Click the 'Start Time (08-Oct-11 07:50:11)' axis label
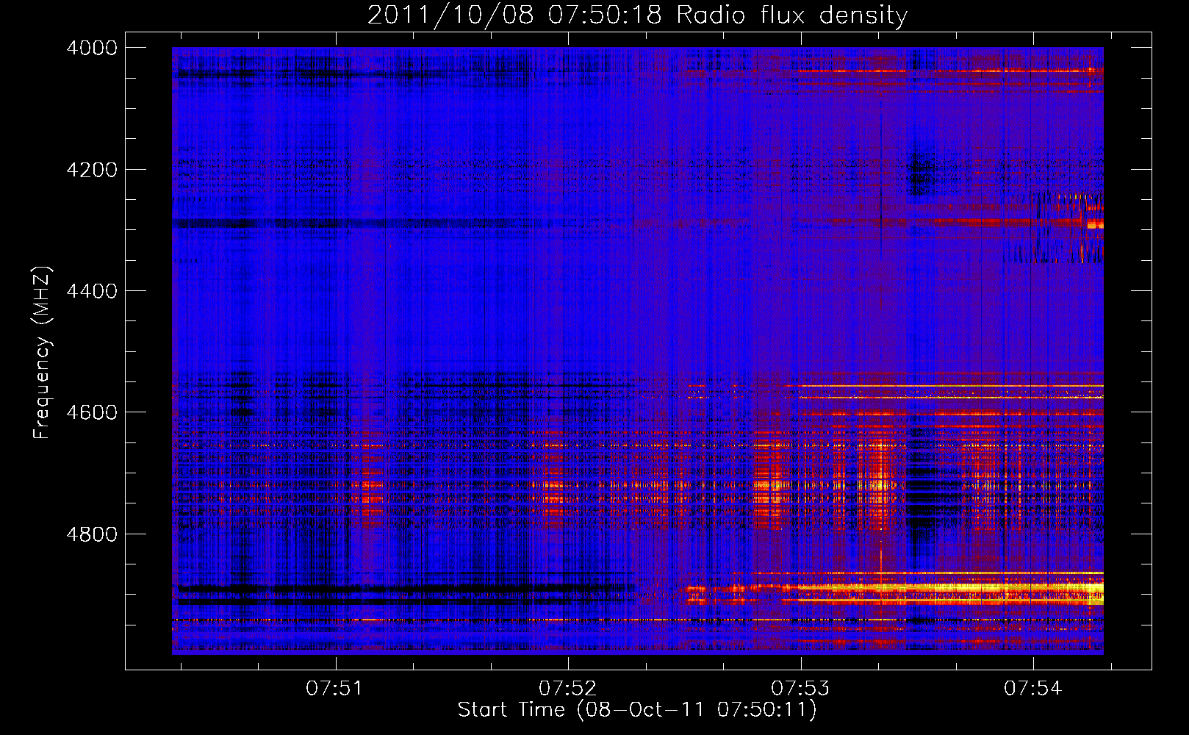 click(637, 710)
